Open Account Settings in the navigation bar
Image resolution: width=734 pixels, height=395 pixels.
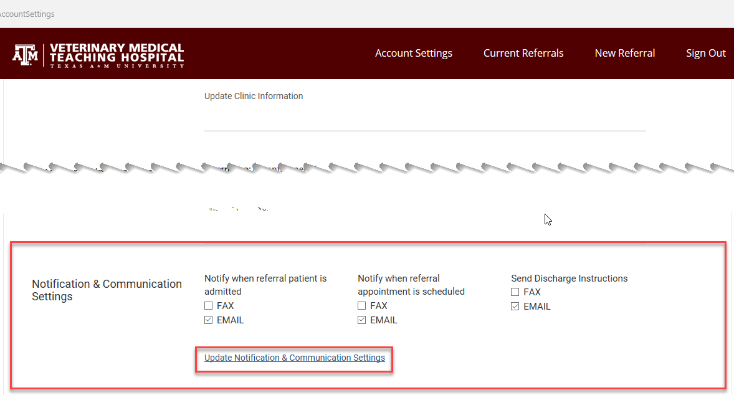click(x=413, y=54)
